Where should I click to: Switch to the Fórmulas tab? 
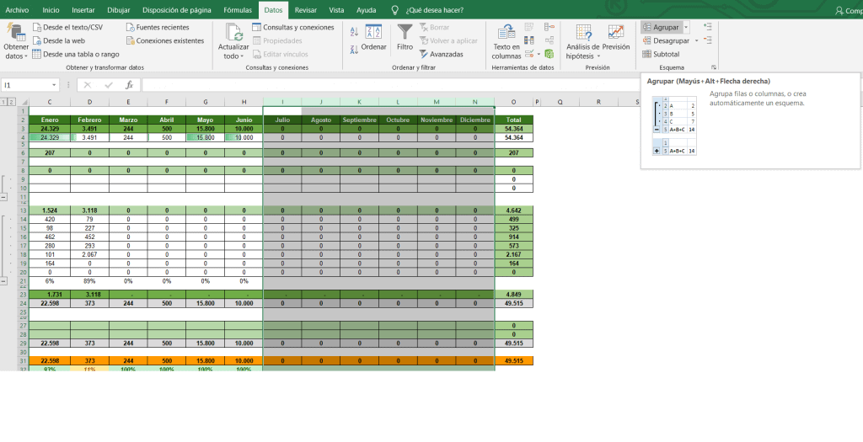[x=238, y=10]
